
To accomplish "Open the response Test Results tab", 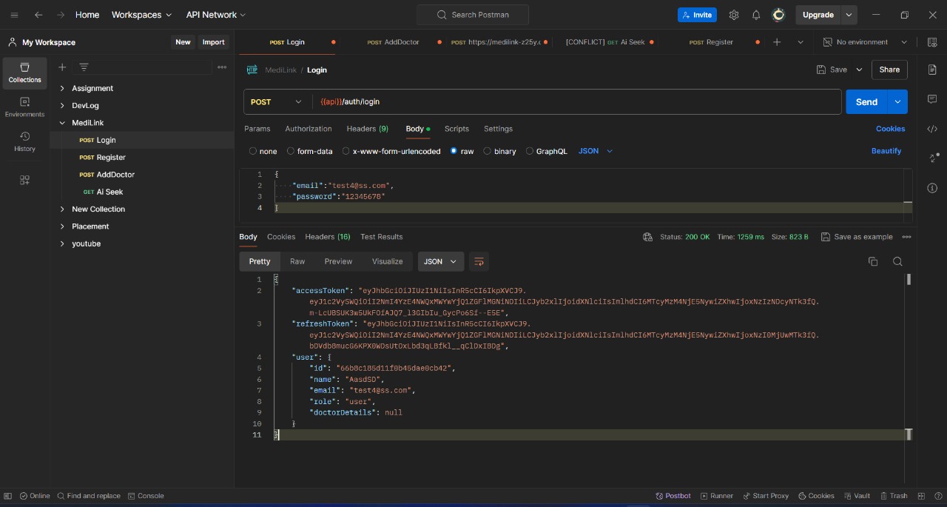I will coord(382,237).
